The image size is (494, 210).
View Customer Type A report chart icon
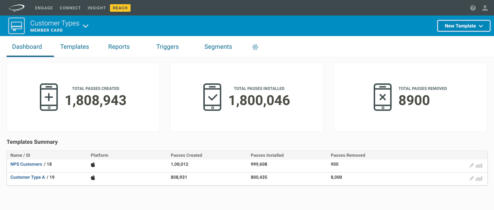479,179
